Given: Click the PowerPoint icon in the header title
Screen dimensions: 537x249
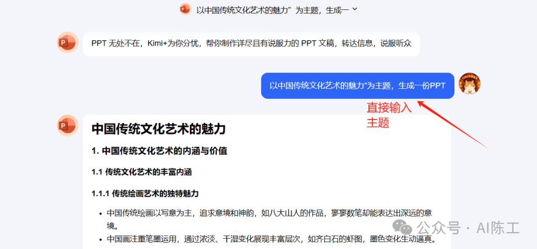Looking at the screenshot, I should [x=185, y=9].
